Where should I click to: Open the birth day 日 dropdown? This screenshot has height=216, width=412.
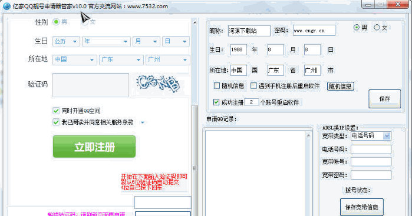click(176, 41)
